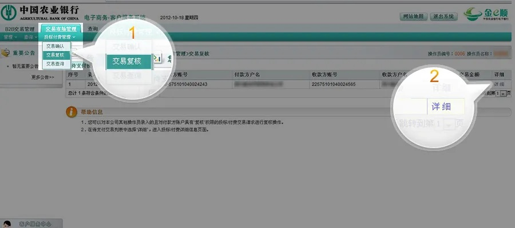Open the page number jump dropdown
This screenshot has height=228, width=515.
pos(503,93)
